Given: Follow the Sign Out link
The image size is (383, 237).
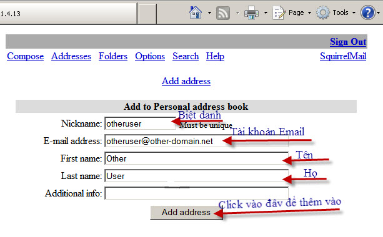Looking at the screenshot, I should 348,42.
